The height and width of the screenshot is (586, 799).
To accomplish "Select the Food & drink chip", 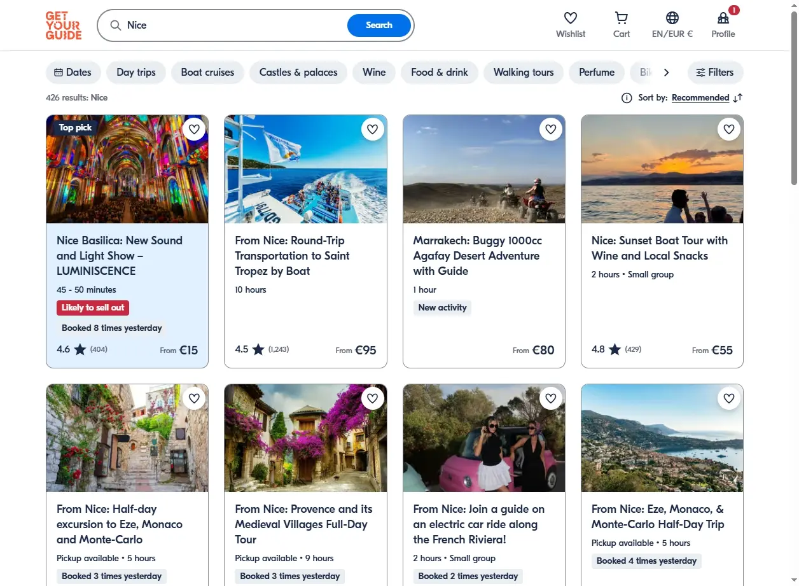I will tap(440, 73).
